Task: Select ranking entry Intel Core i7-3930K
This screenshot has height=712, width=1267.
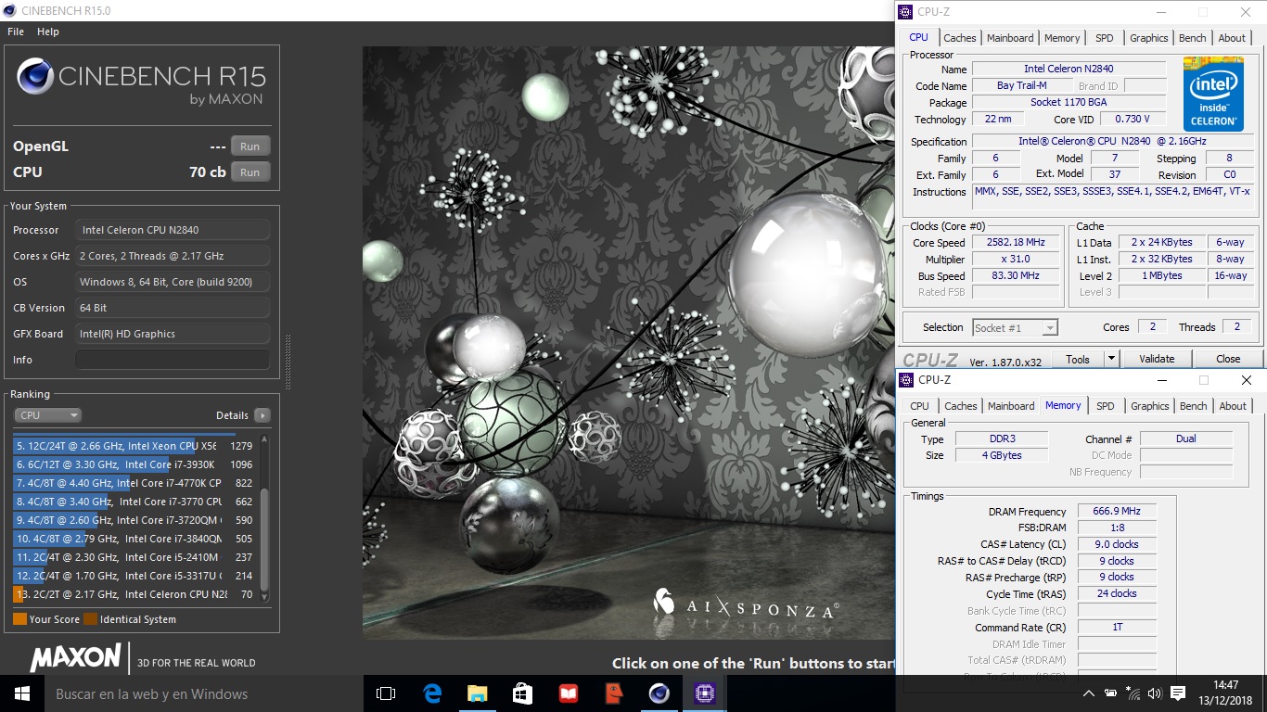Action: 134,464
